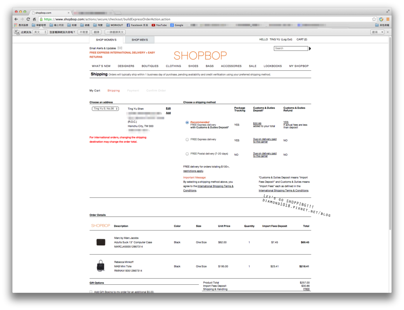Open the browser home page icon
This screenshot has height=310, width=404.
[34, 19]
